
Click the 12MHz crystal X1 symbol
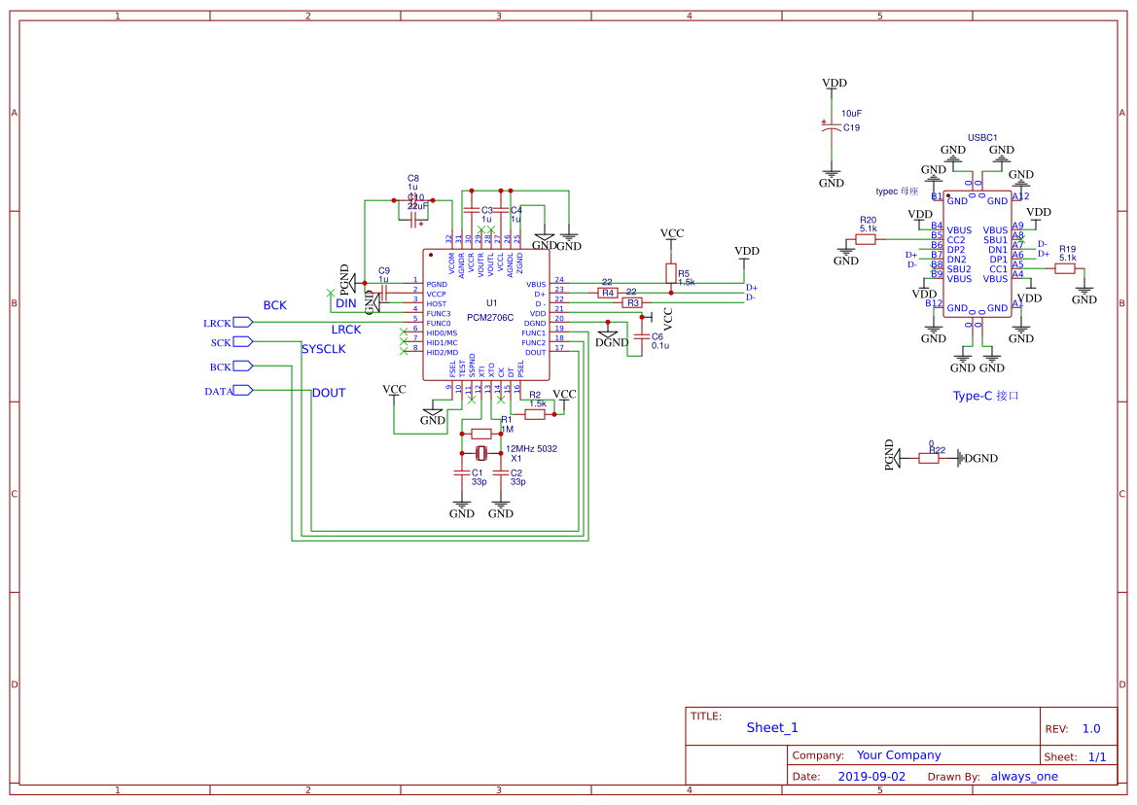click(481, 454)
